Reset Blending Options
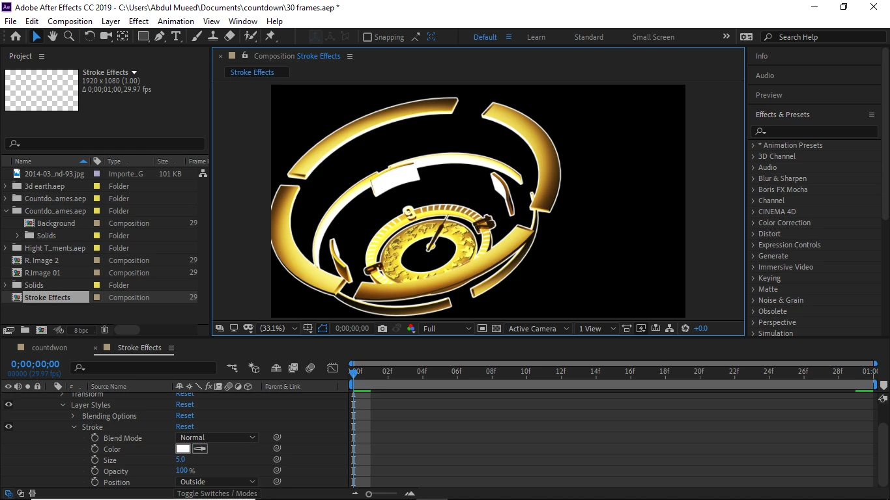The width and height of the screenshot is (890, 500). [x=185, y=415]
